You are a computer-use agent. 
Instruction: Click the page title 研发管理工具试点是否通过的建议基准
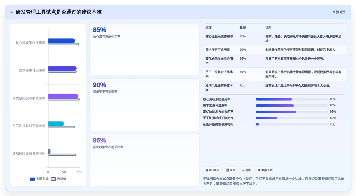pyautogui.click(x=59, y=12)
